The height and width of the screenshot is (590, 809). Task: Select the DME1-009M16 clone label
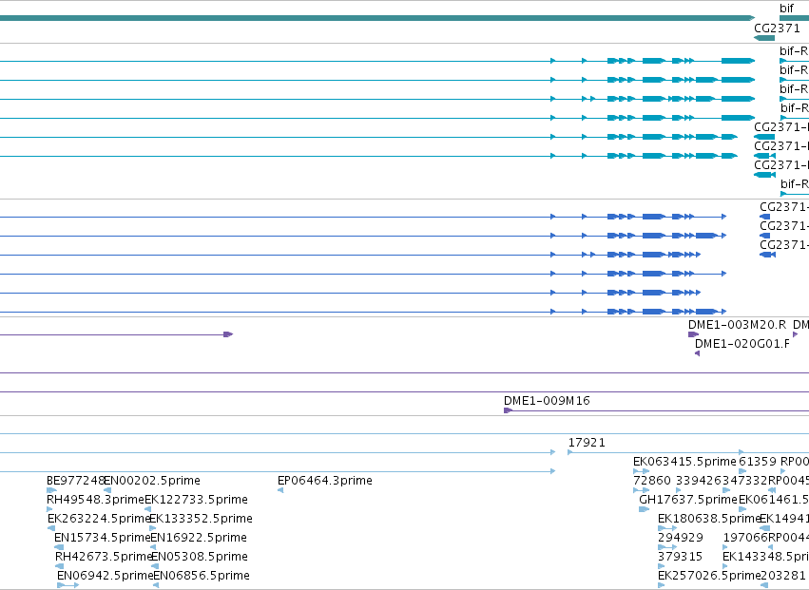tap(547, 401)
